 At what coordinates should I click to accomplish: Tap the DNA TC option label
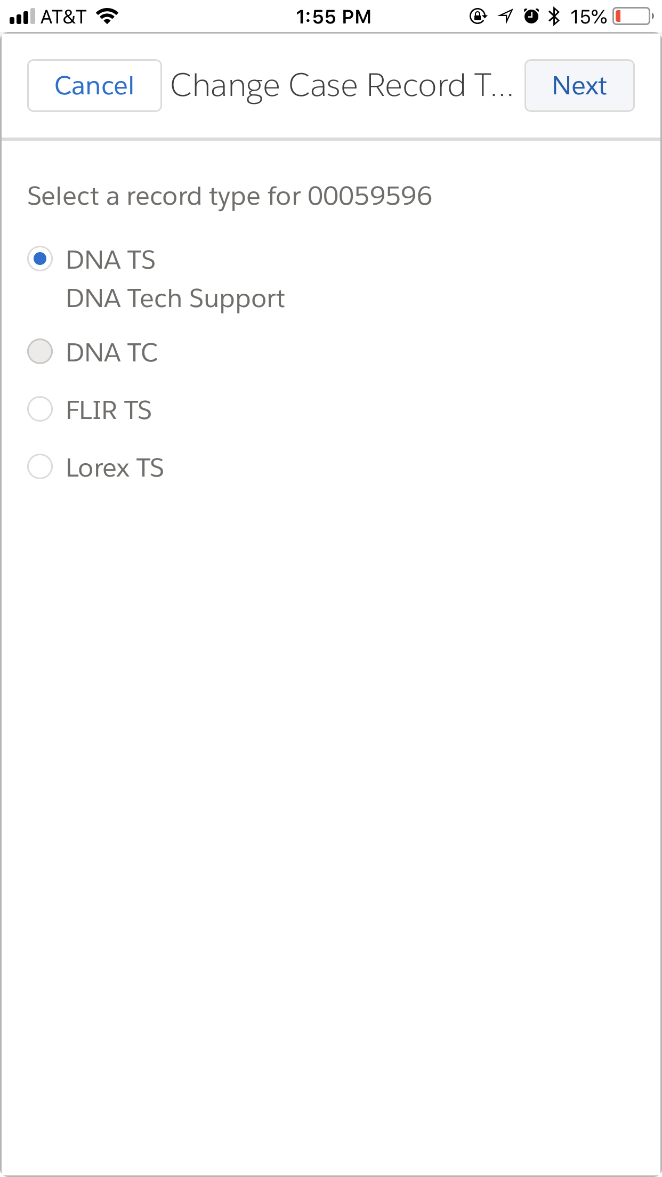point(112,353)
